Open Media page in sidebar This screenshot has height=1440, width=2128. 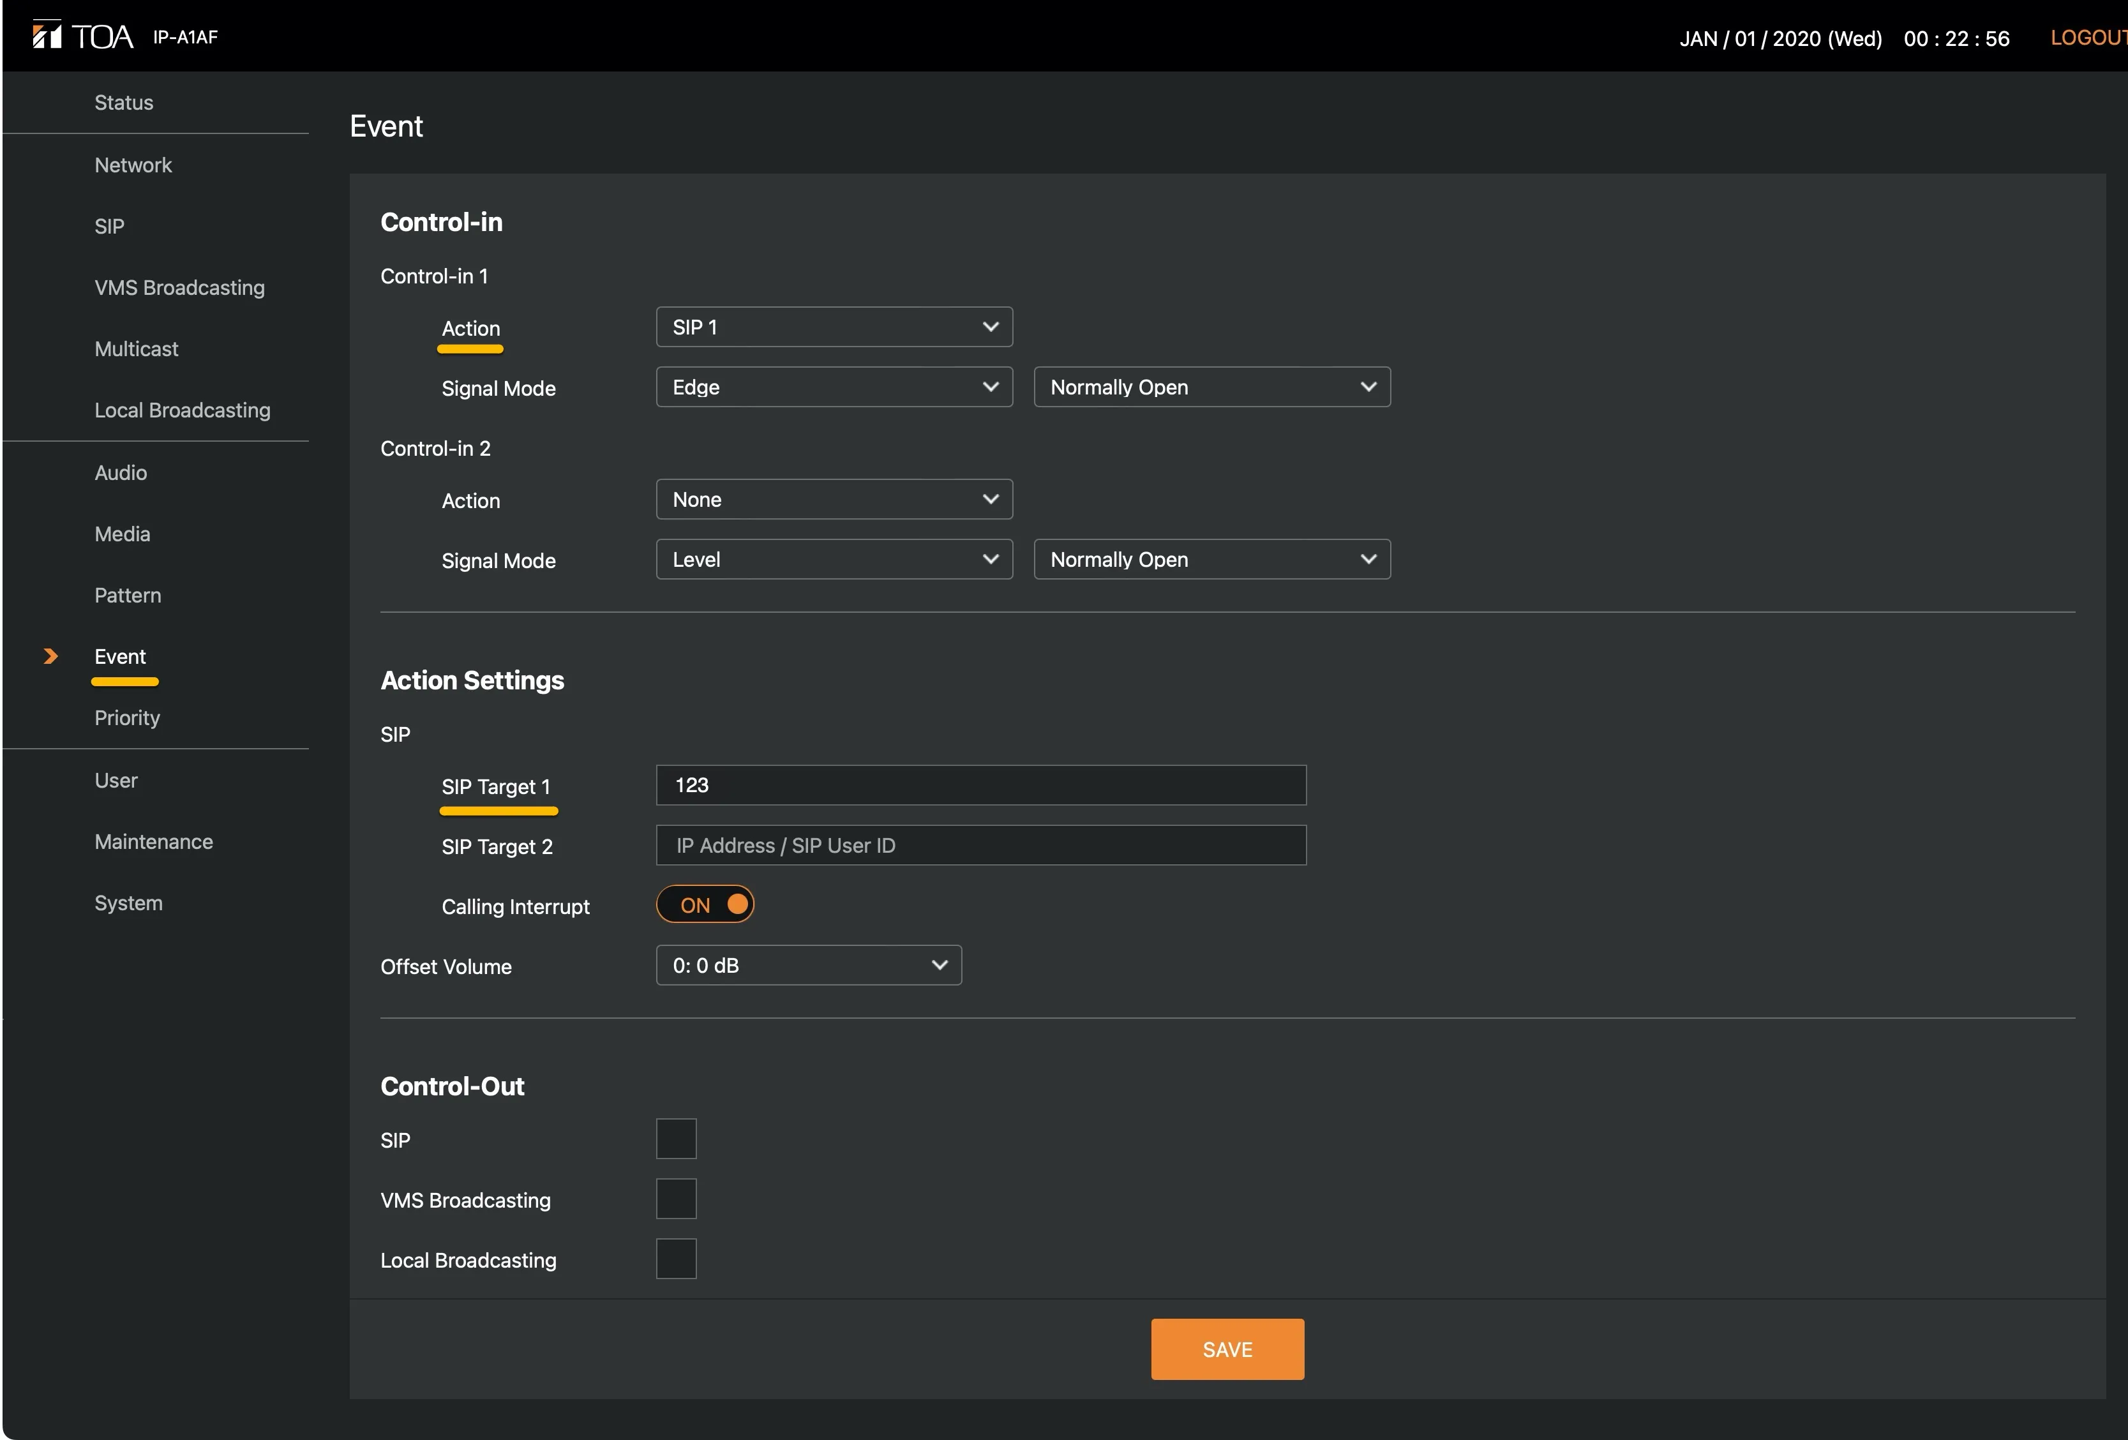point(122,534)
